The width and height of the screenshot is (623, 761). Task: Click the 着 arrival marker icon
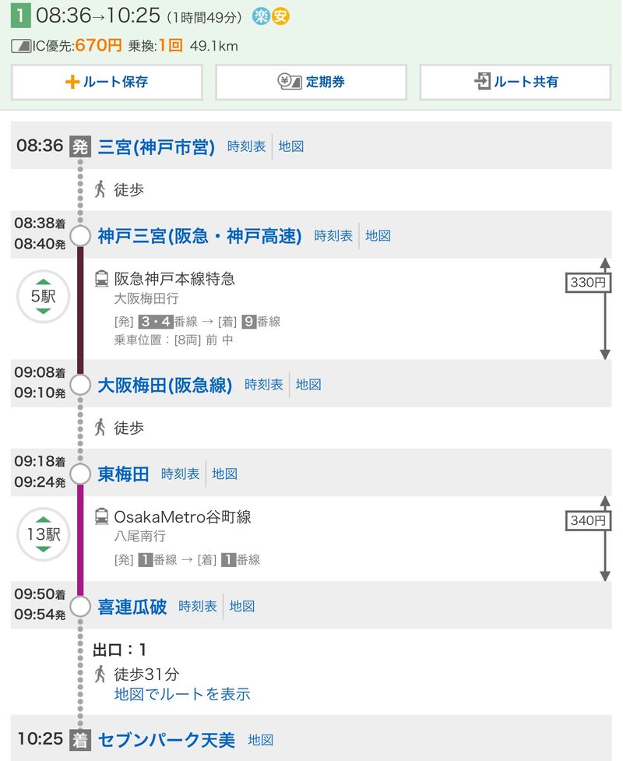click(x=80, y=738)
